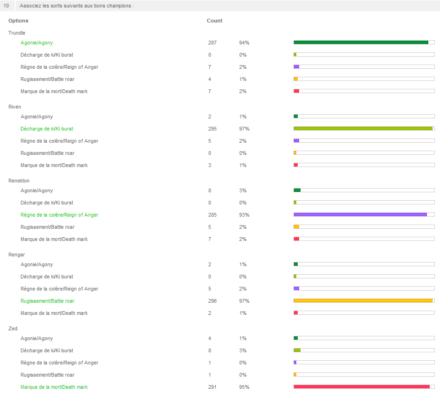Select the Riven group heading
This screenshot has width=440, height=393.
15,107
